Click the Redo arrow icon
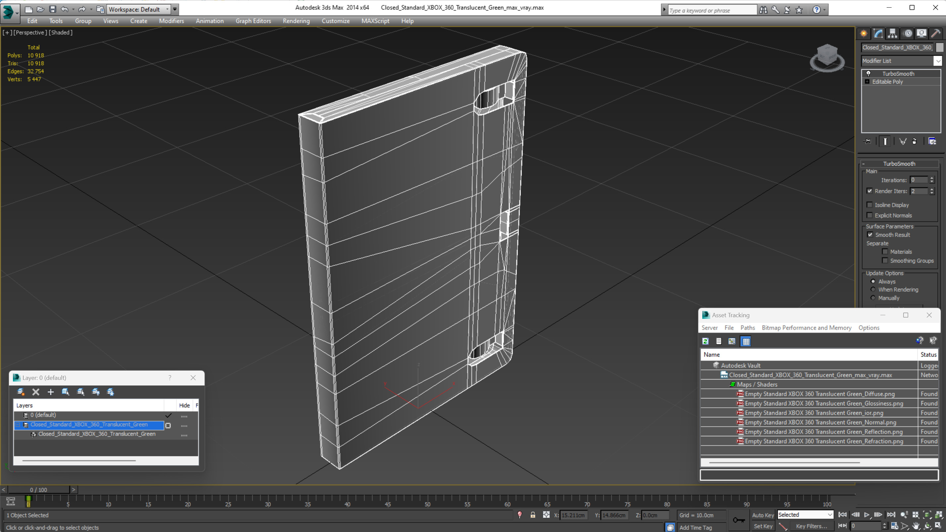 click(x=82, y=9)
